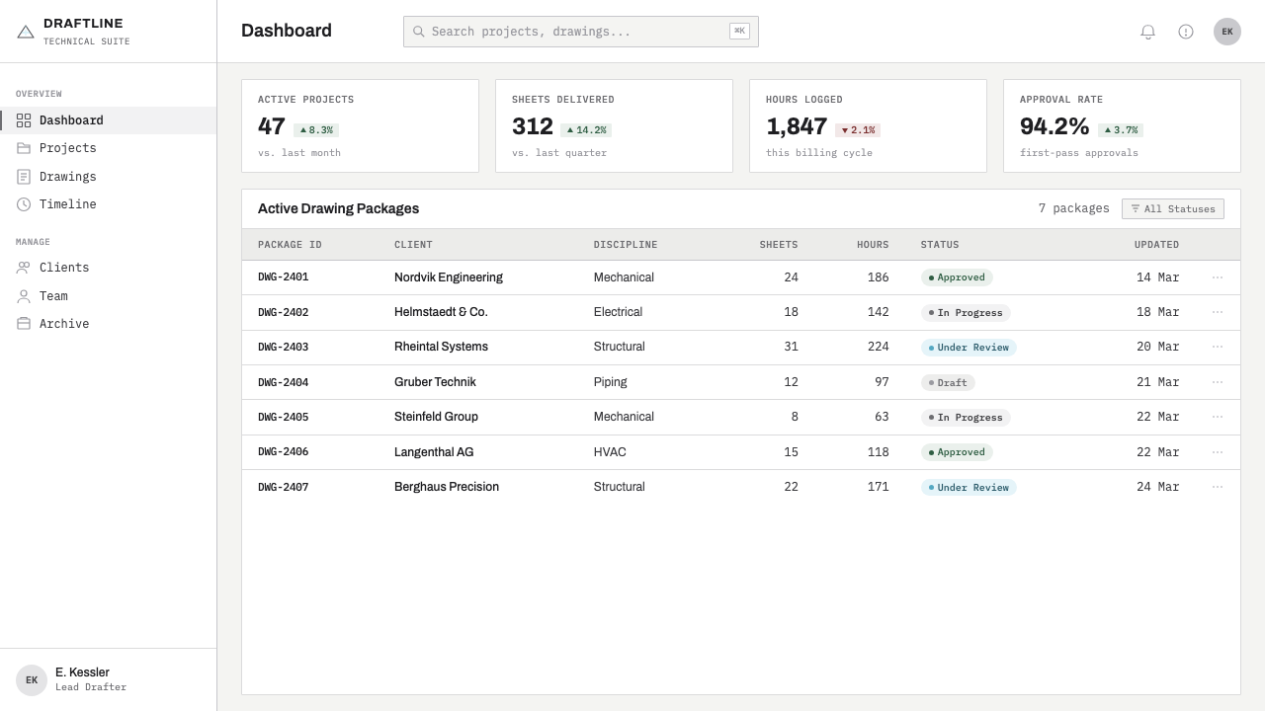Click the Draftline triangle logo
The image size is (1265, 711).
[x=26, y=32]
